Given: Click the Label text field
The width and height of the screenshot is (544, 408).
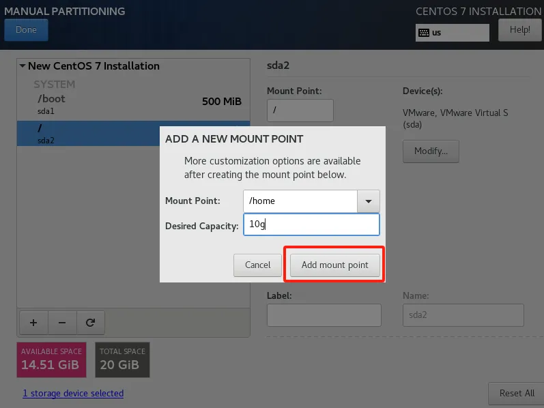Looking at the screenshot, I should (x=324, y=315).
